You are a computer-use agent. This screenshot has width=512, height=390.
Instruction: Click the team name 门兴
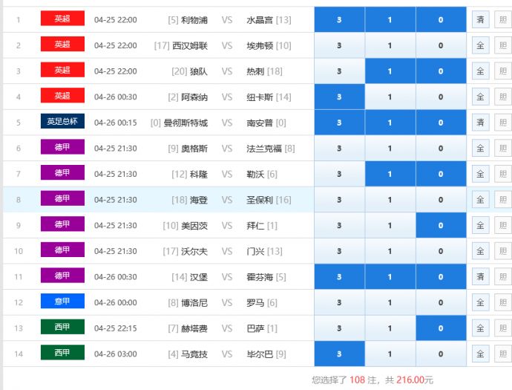255,251
